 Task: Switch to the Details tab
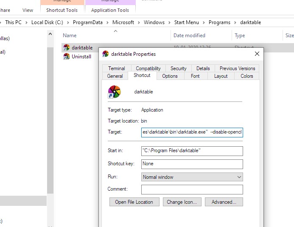pos(203,68)
